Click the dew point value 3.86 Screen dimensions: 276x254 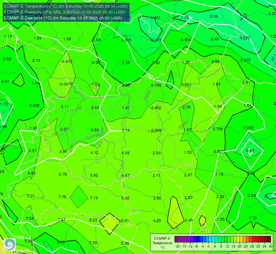click(157, 198)
